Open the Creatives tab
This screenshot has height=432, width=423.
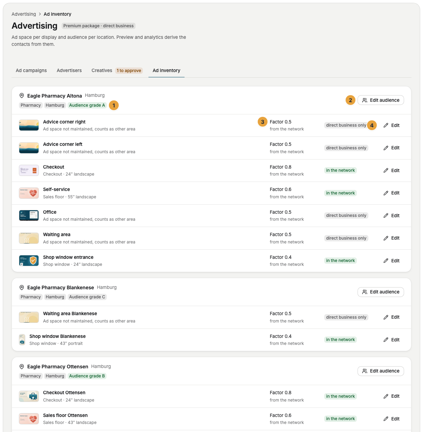102,70
